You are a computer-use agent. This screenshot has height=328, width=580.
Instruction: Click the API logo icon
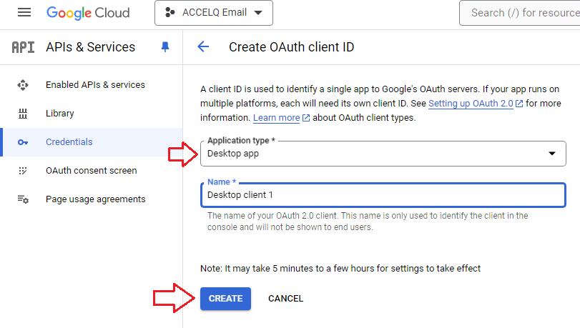pyautogui.click(x=24, y=47)
